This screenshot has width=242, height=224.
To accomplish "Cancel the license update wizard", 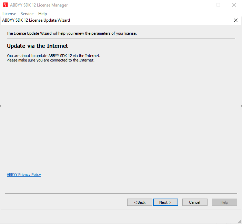I will point(195,202).
